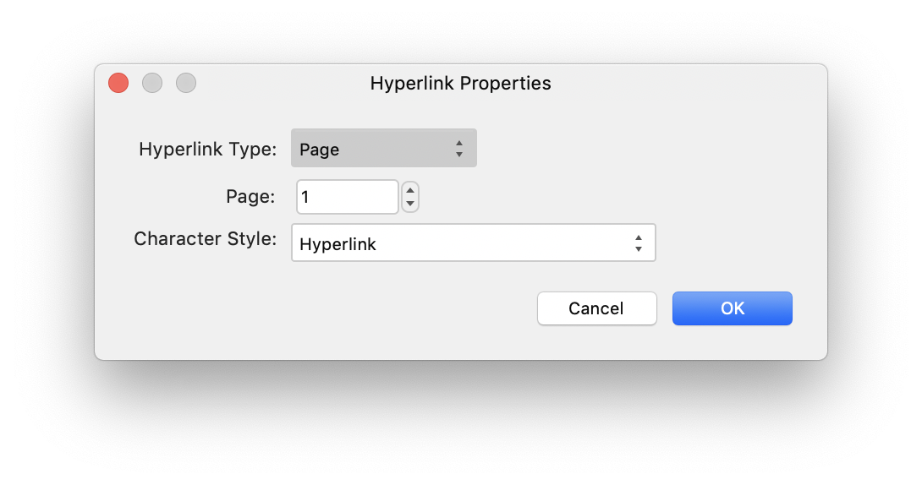Cancel the Hyperlink Properties dialog
Screen dimensions: 922x485
tap(596, 308)
